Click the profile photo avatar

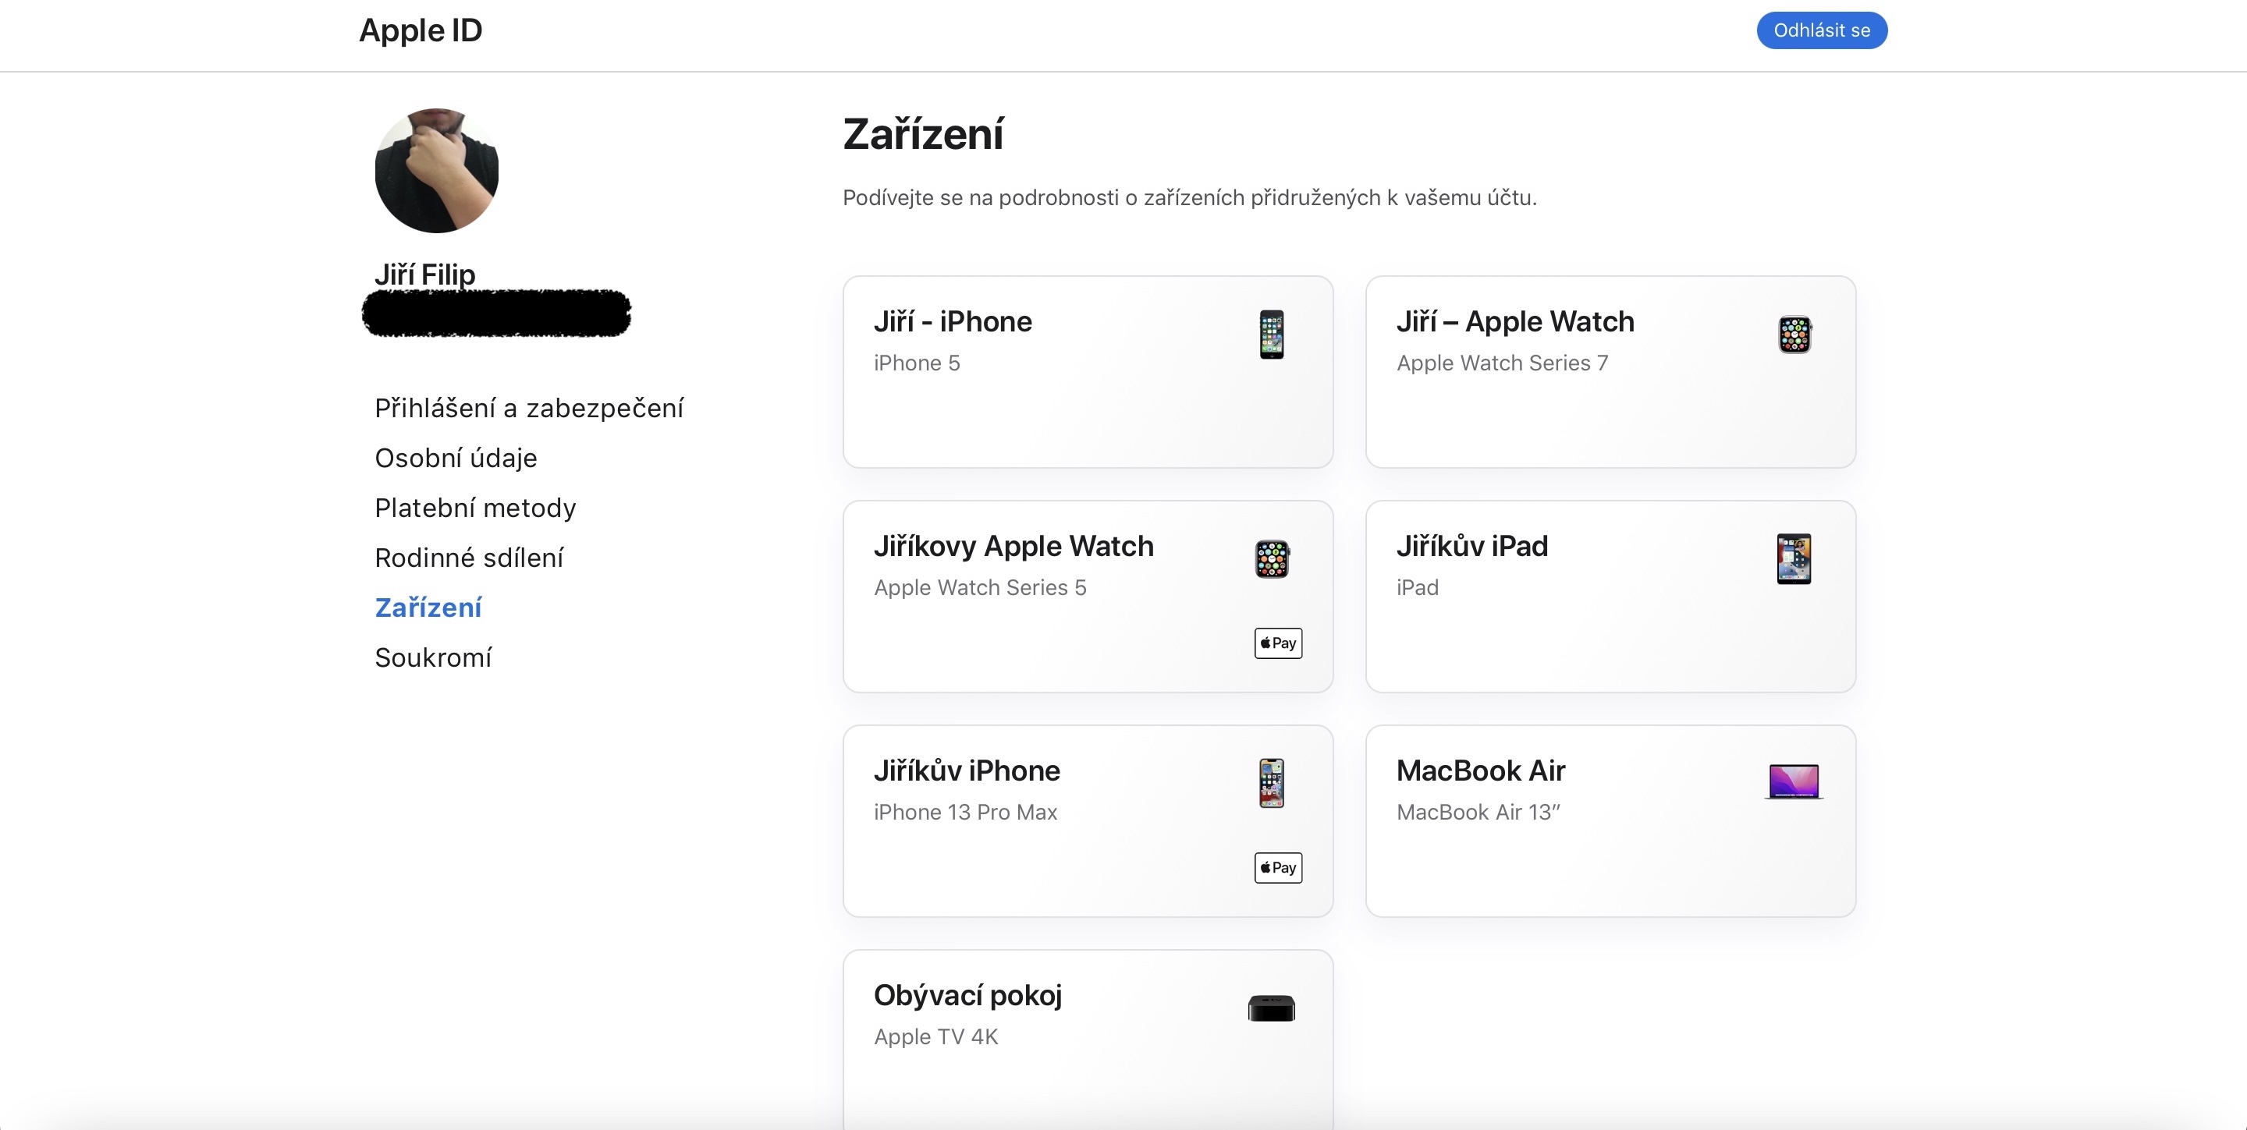click(436, 171)
